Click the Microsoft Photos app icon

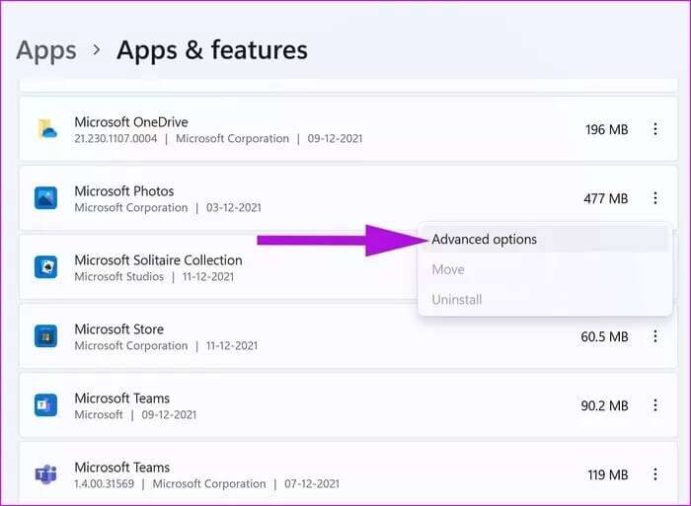pyautogui.click(x=45, y=198)
